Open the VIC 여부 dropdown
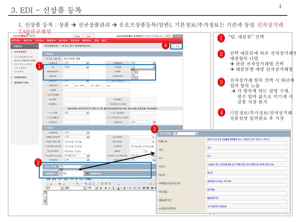 [x=76, y=113]
